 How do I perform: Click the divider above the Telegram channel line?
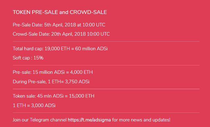point(106,113)
